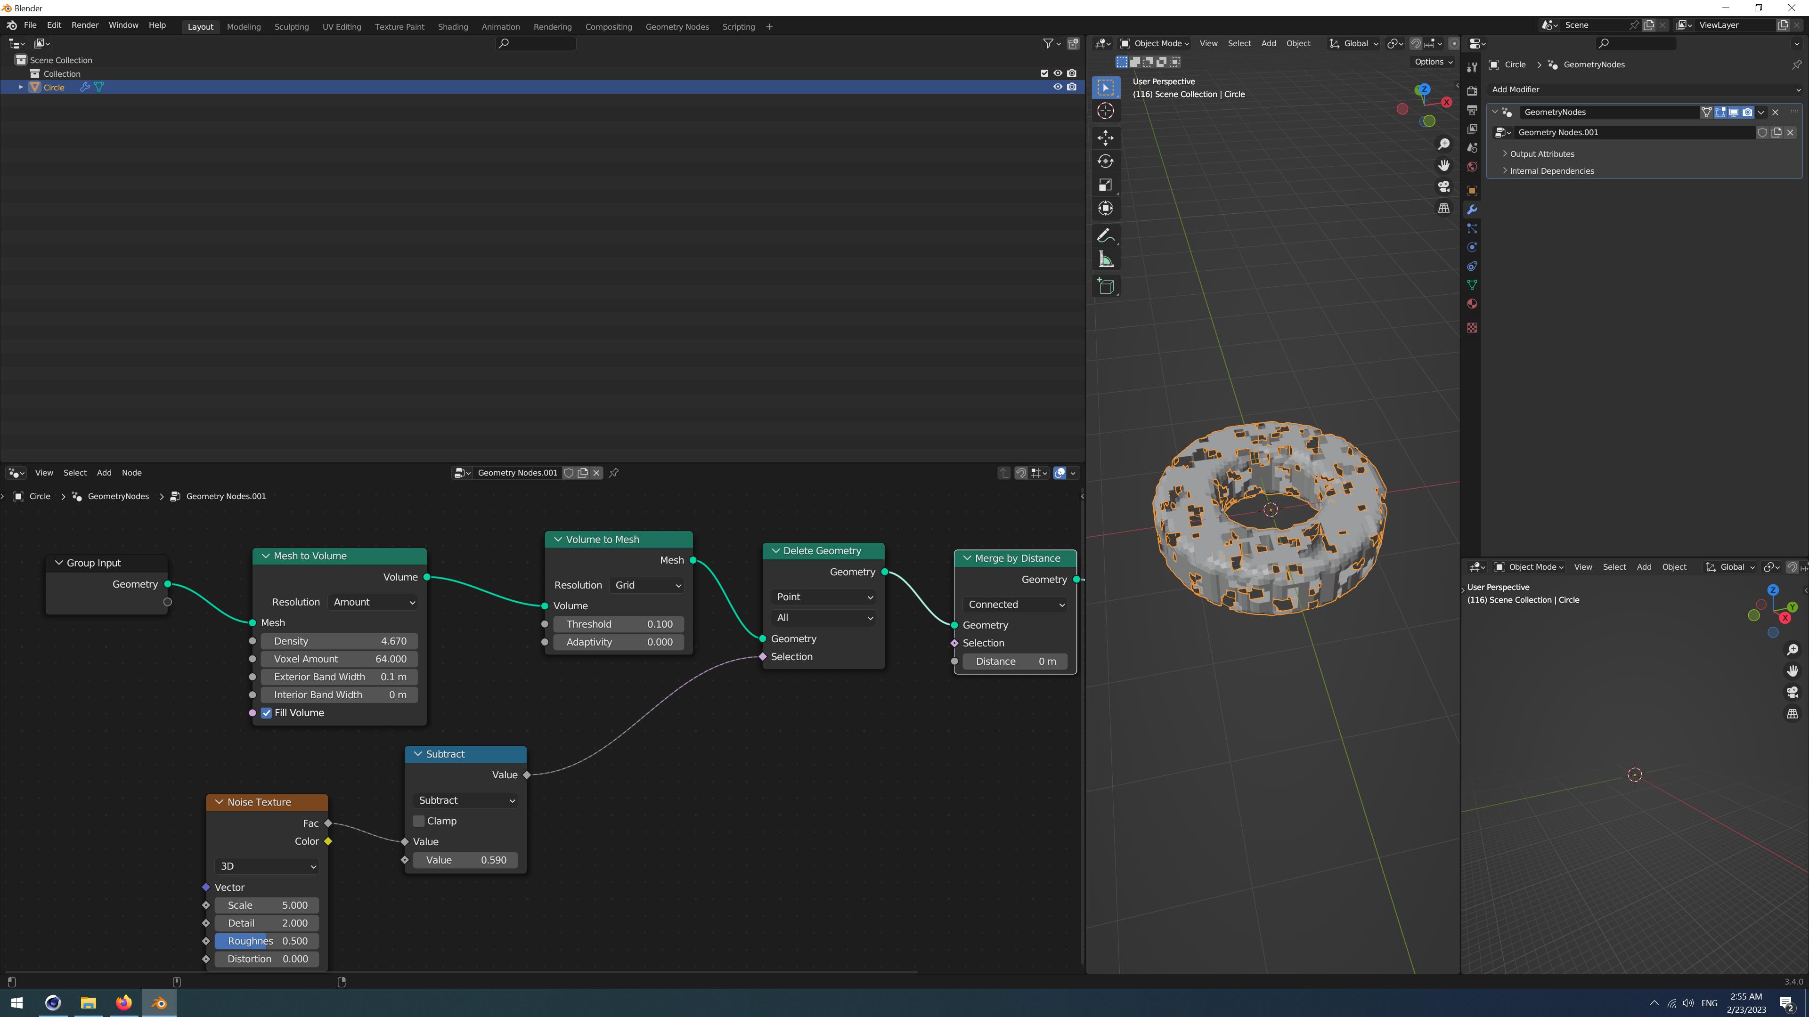Switch to the Shading workspace tab
The width and height of the screenshot is (1809, 1017).
(452, 27)
